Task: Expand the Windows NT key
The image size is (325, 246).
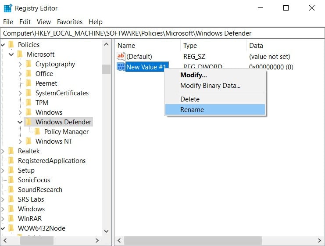Action: click(x=20, y=141)
